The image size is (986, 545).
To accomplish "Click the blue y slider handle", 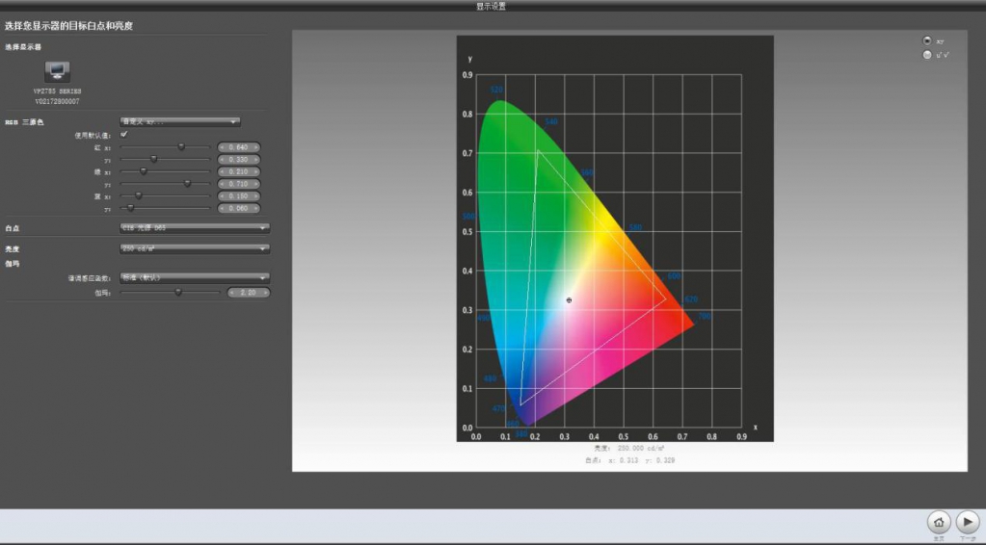I will [131, 207].
